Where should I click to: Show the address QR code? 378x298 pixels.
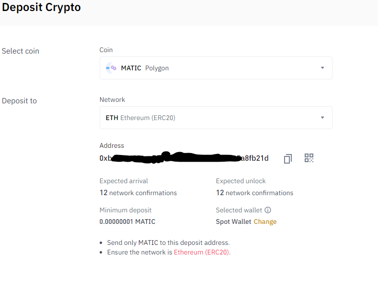coord(309,158)
